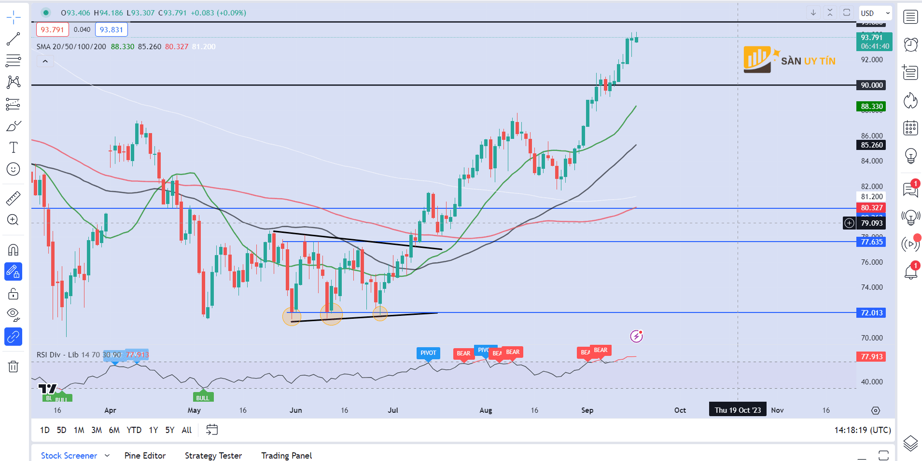Open the USD currency dropdown
This screenshot has height=461, width=922.
click(875, 13)
